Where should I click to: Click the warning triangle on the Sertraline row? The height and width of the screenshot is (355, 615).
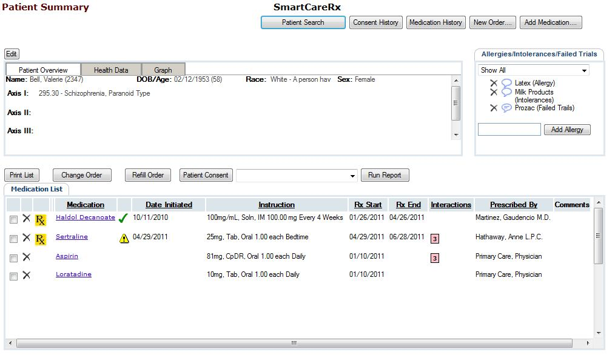[x=124, y=238]
